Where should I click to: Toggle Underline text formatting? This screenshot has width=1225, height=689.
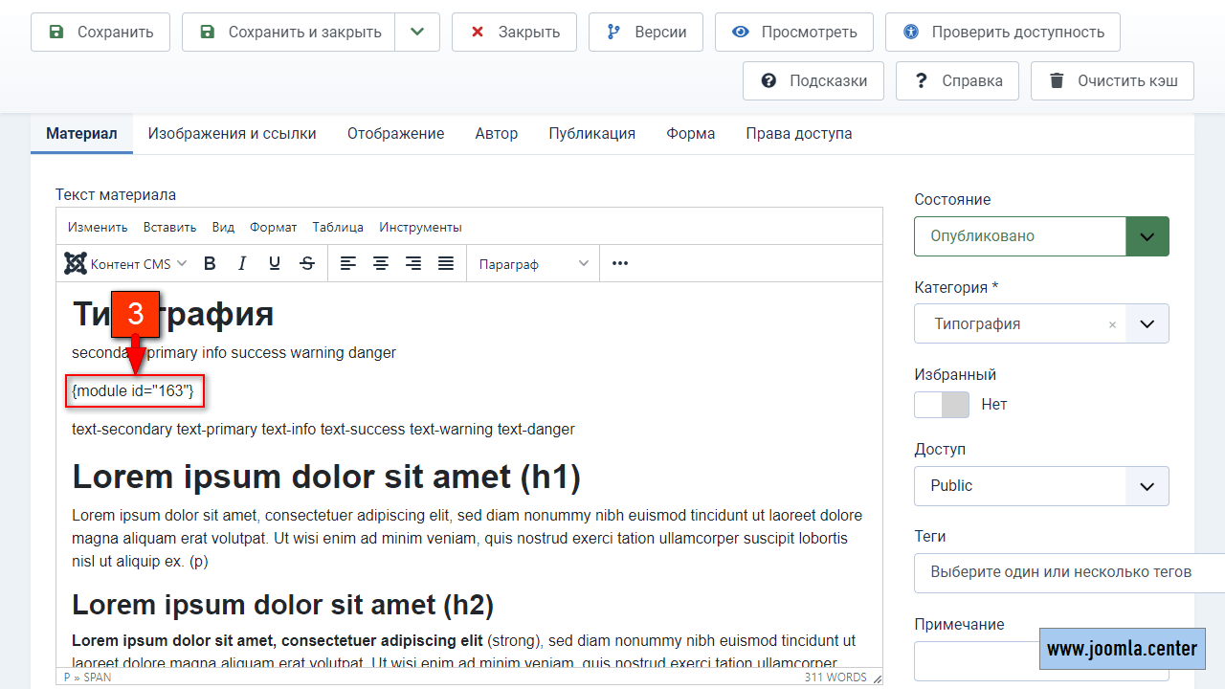[x=275, y=264]
